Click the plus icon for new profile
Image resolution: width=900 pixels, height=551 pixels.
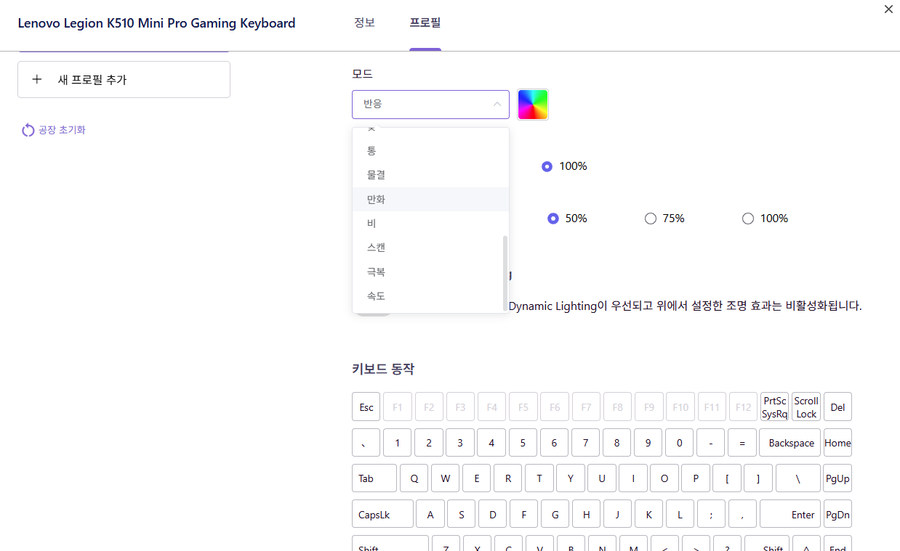point(37,80)
